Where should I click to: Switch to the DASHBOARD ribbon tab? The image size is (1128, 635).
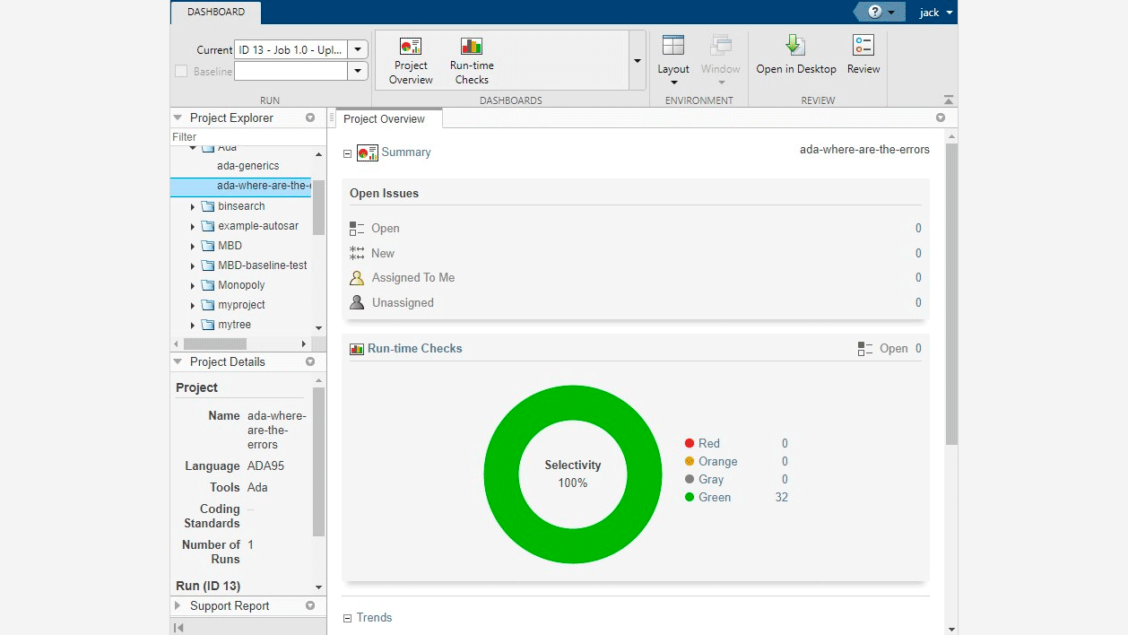[216, 12]
